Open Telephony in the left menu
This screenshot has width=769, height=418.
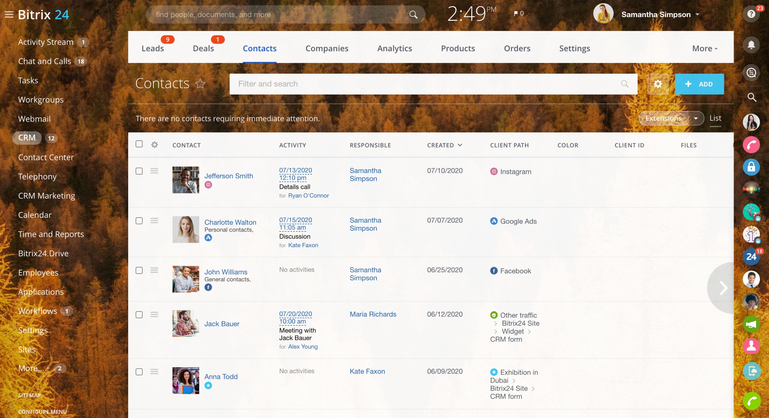point(37,176)
